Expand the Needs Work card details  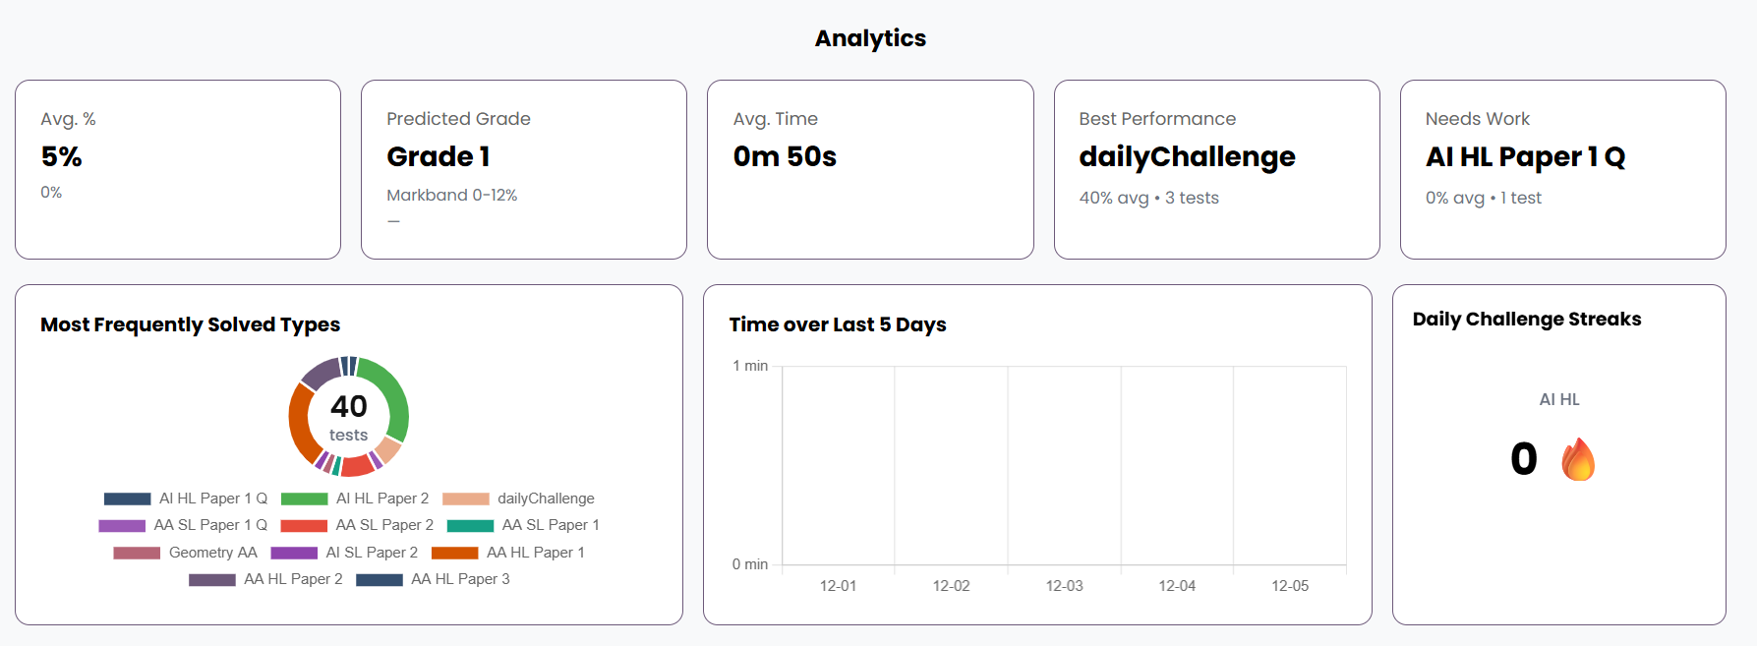click(1562, 169)
